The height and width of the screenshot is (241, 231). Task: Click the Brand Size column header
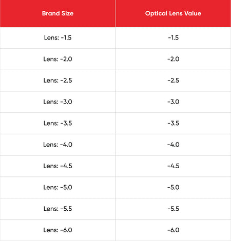[57, 13]
